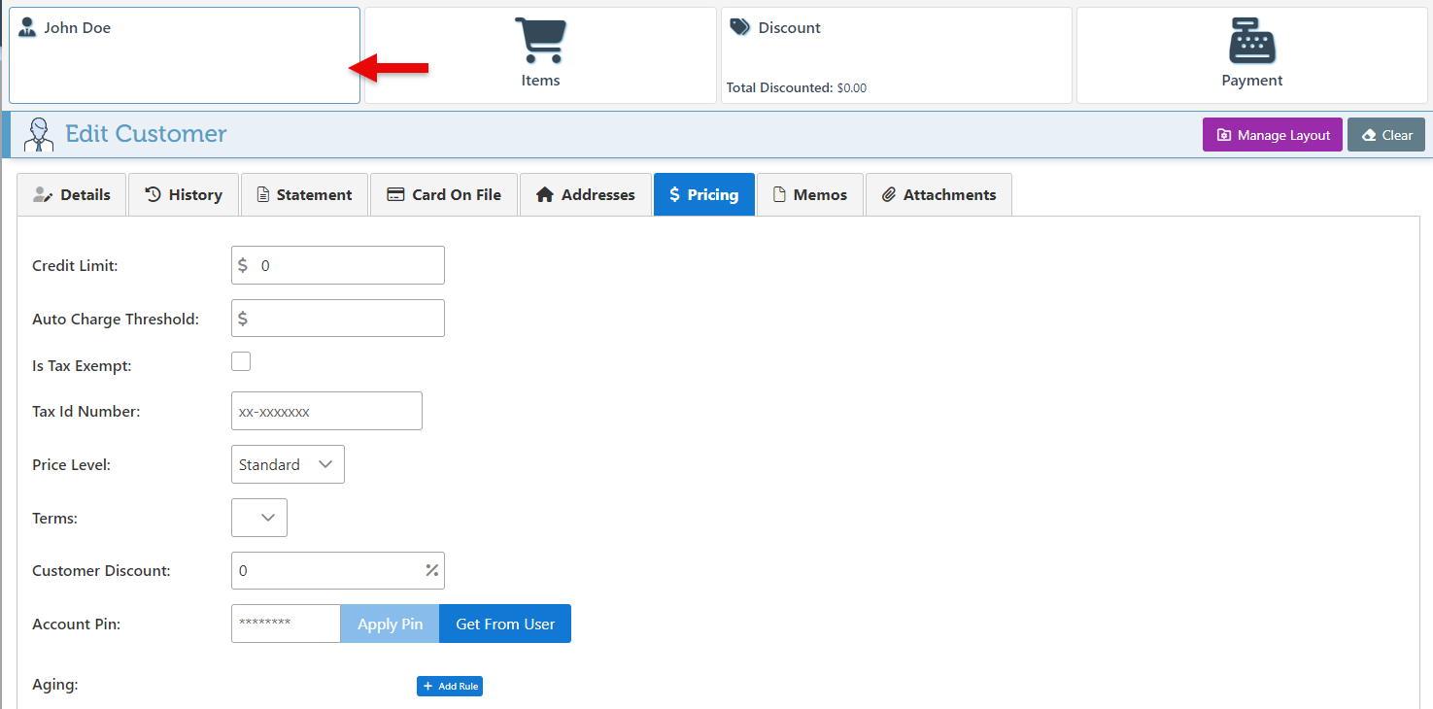Image resolution: width=1433 pixels, height=709 pixels.
Task: Click the John Doe customer icon
Action: 27,27
